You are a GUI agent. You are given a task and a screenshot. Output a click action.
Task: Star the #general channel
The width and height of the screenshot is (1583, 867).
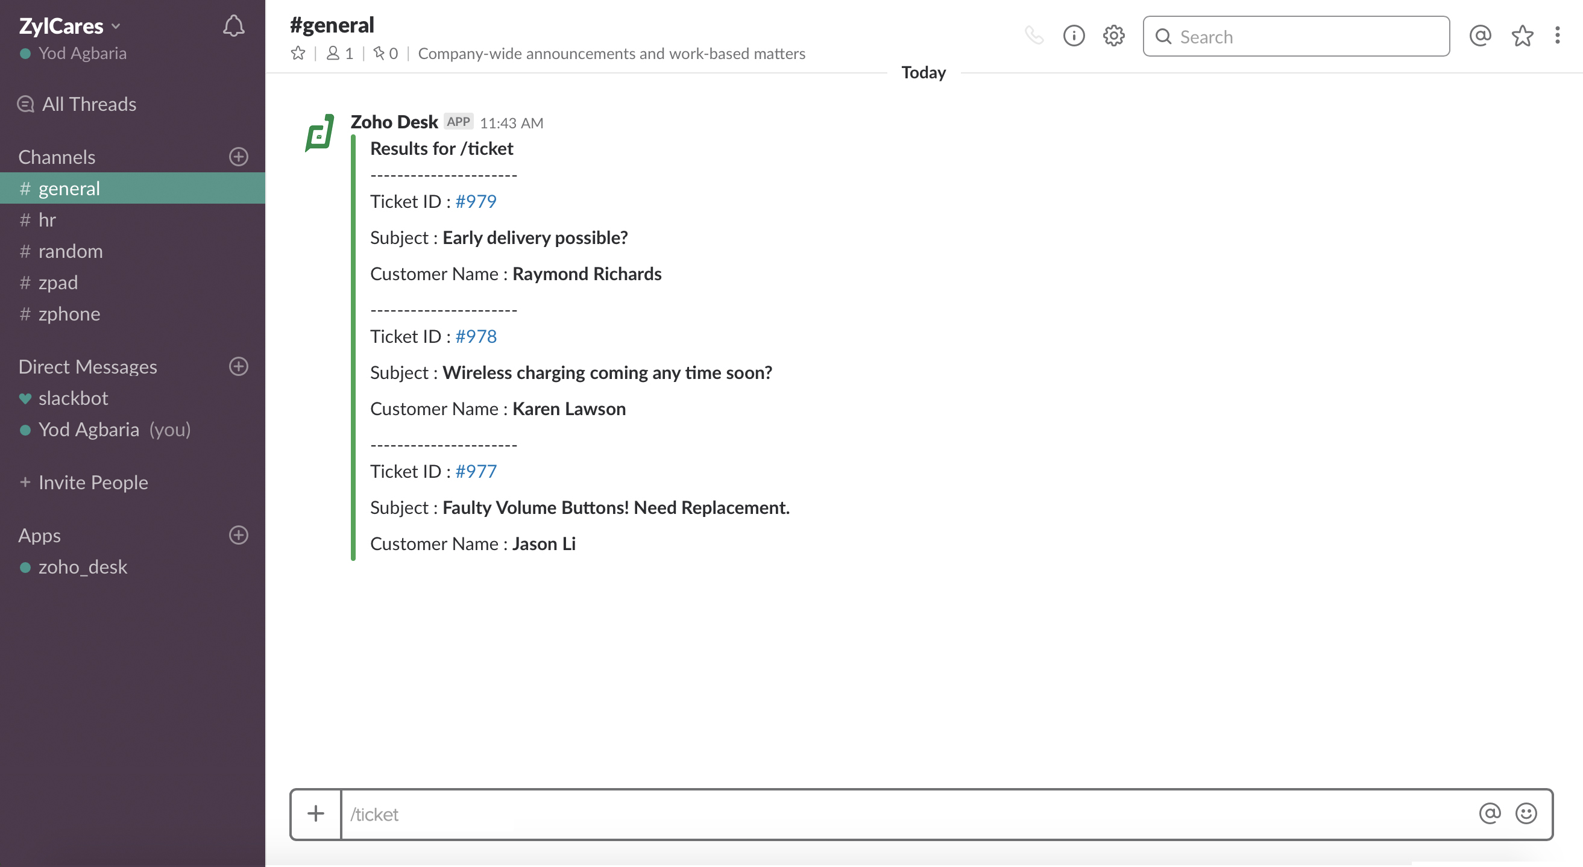pyautogui.click(x=298, y=54)
